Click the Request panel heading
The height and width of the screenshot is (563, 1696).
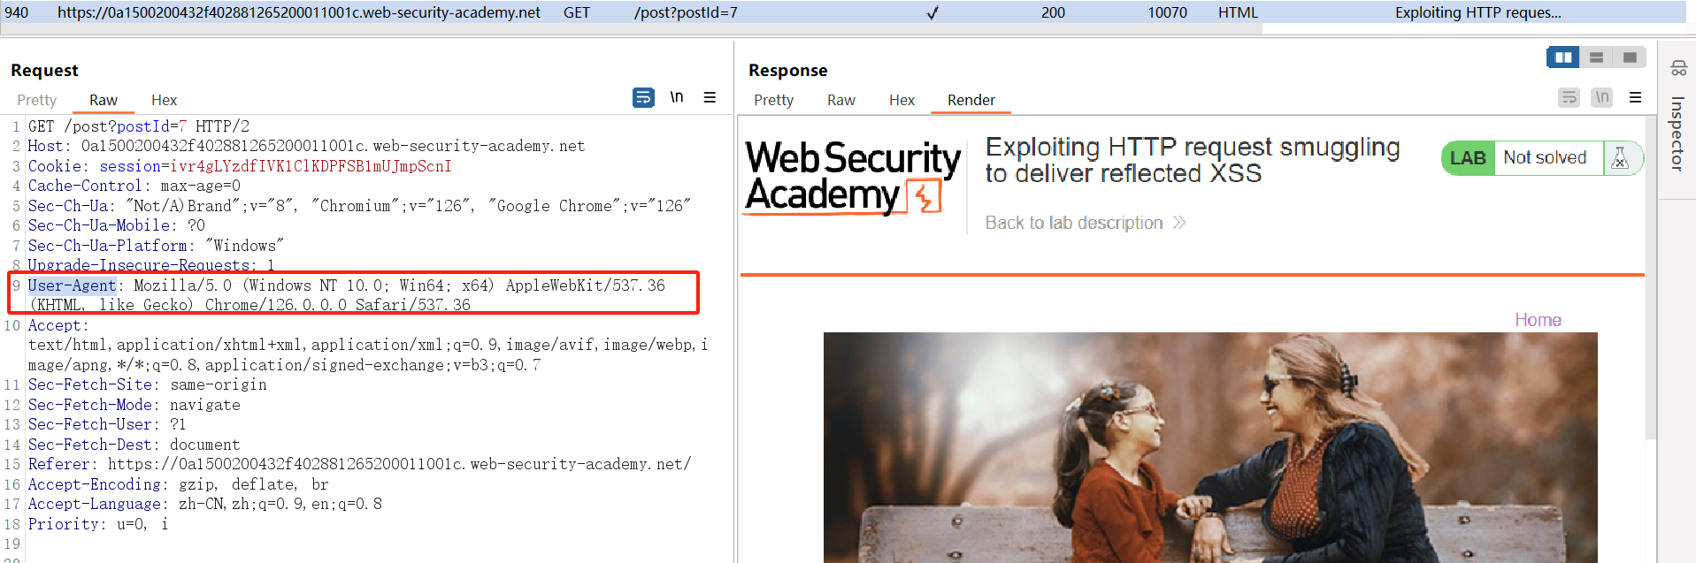[x=44, y=70]
